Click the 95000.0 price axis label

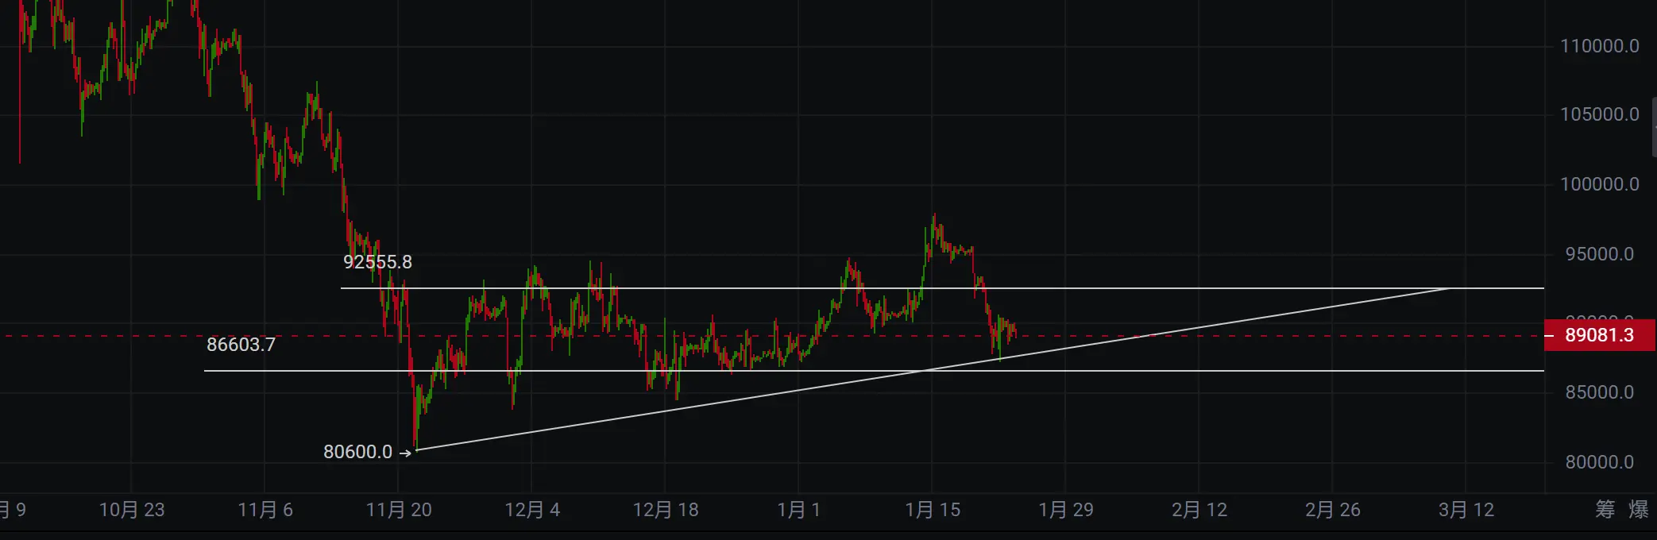pos(1600,254)
